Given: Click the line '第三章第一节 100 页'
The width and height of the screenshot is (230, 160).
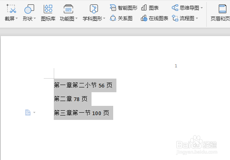Looking at the screenshot, I should click(81, 113).
